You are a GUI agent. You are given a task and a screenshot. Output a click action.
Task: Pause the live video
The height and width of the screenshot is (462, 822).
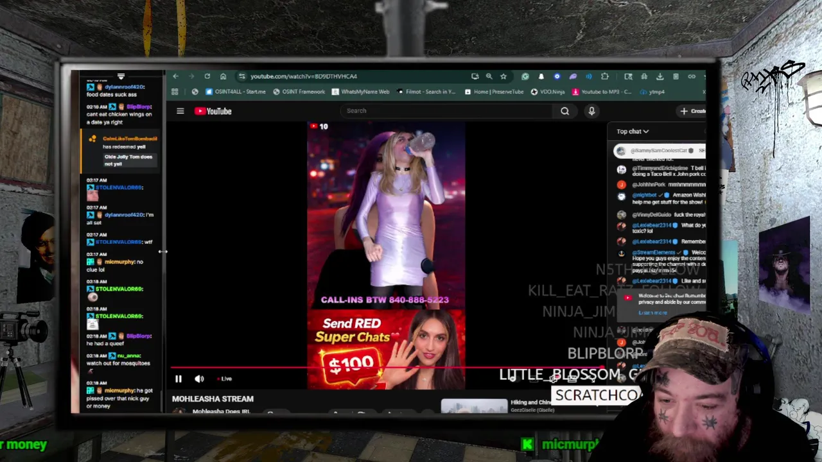(x=179, y=379)
